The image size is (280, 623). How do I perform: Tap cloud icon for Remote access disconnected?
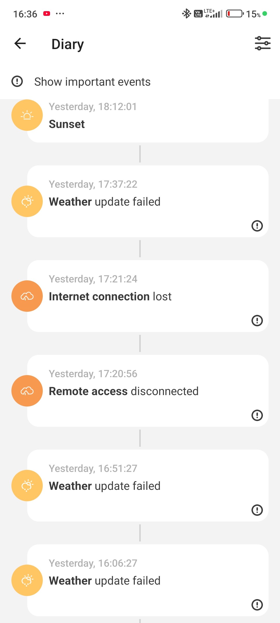(x=27, y=391)
